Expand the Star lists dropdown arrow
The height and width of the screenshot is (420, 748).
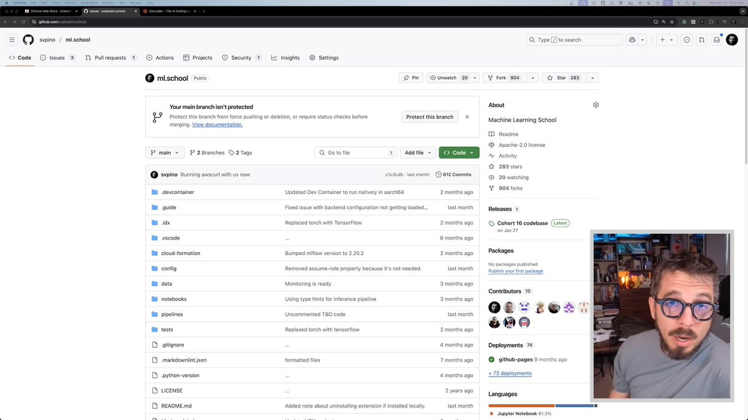(x=592, y=78)
